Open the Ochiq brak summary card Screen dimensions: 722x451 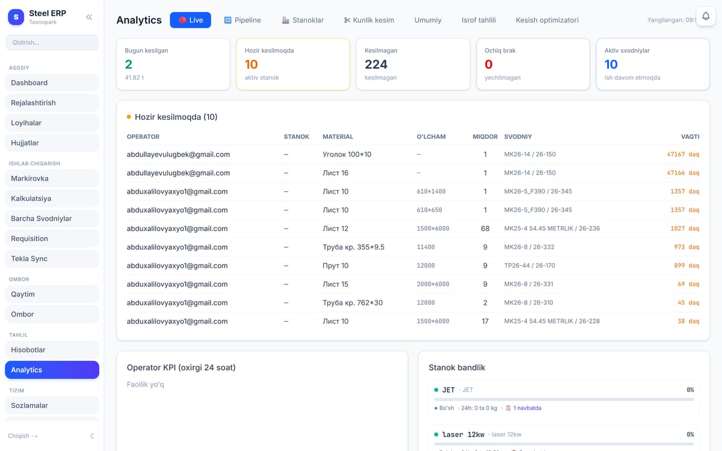[533, 64]
